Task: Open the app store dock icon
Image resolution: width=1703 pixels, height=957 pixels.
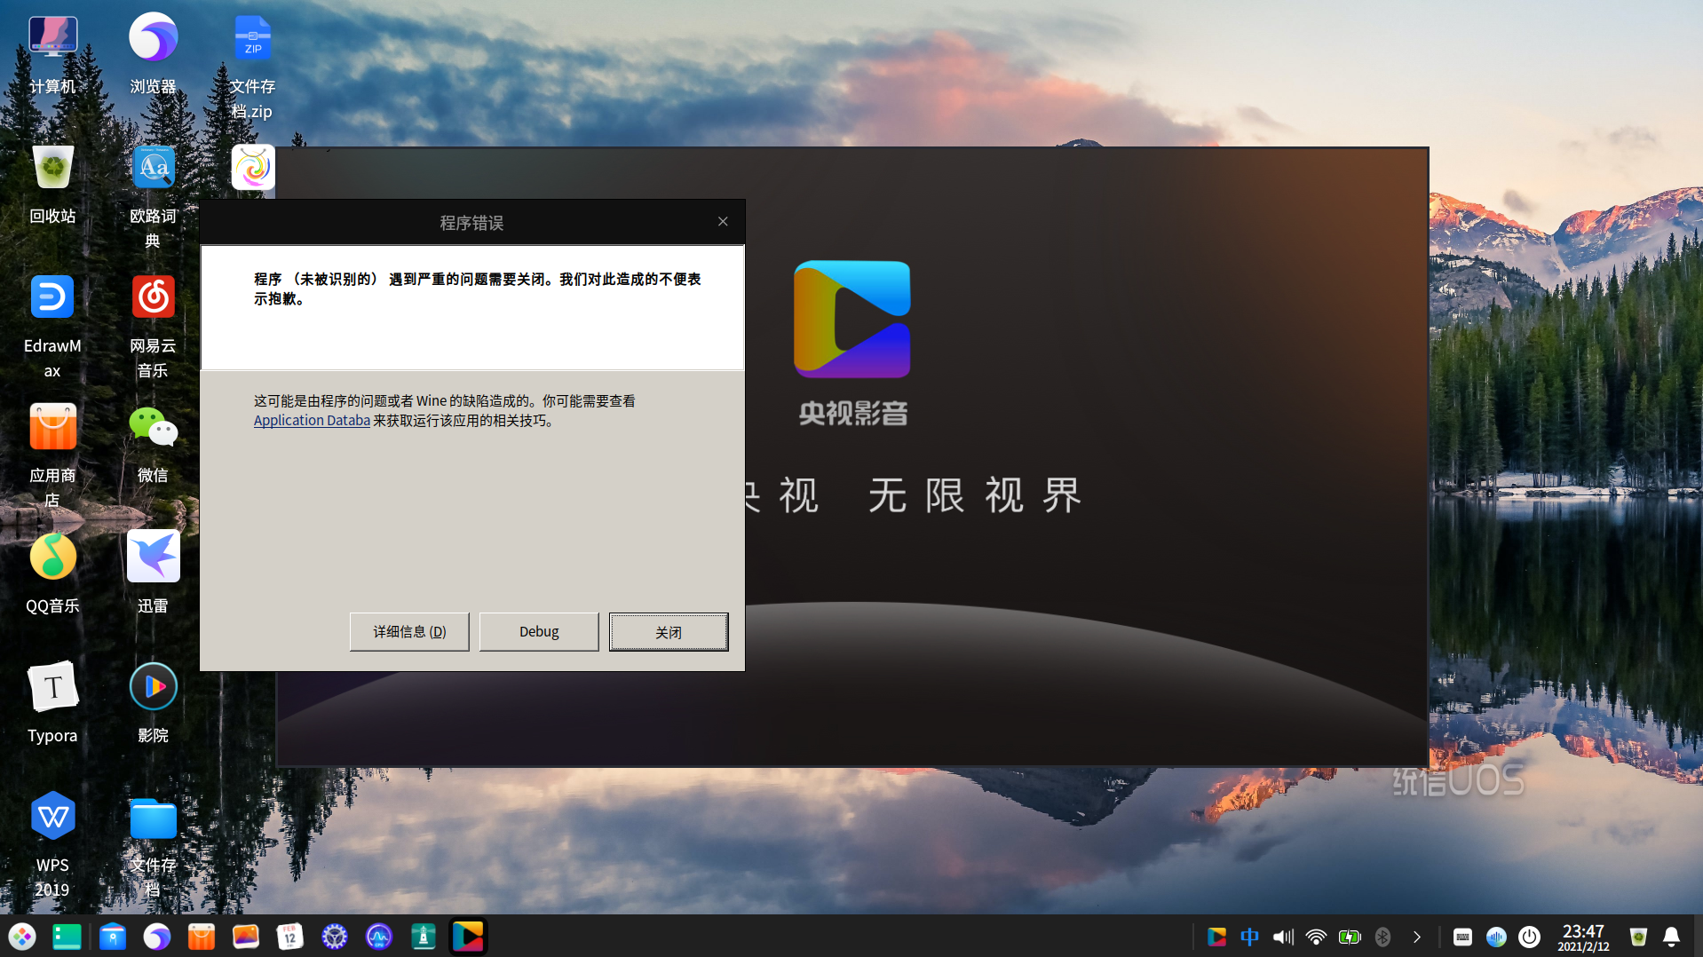Action: (202, 937)
